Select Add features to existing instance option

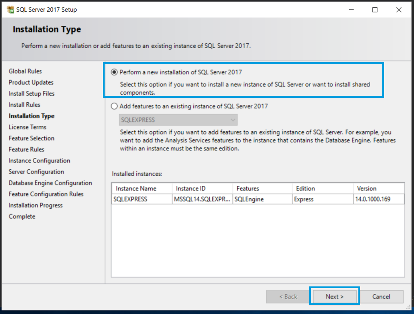[114, 106]
